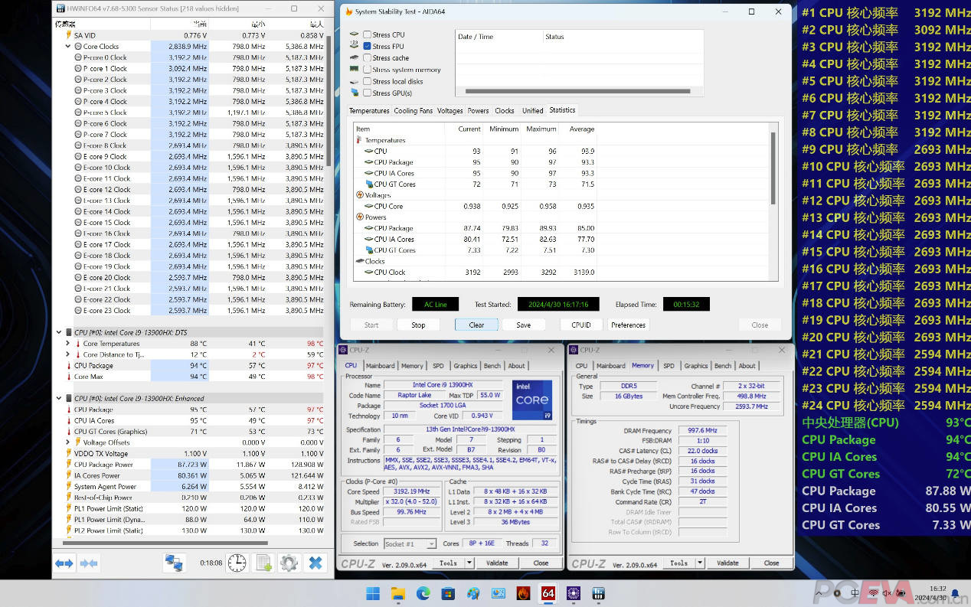
Task: Switch to AIDA64 Temperatures tab
Action: [369, 111]
